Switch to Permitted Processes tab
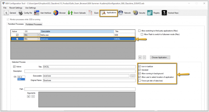This screenshot has height=112, width=209. tap(16, 24)
